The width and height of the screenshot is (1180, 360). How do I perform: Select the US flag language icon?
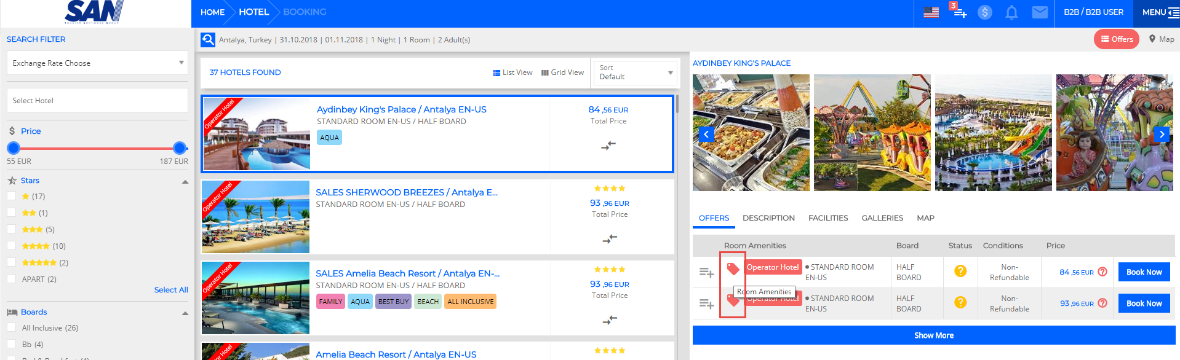click(931, 12)
